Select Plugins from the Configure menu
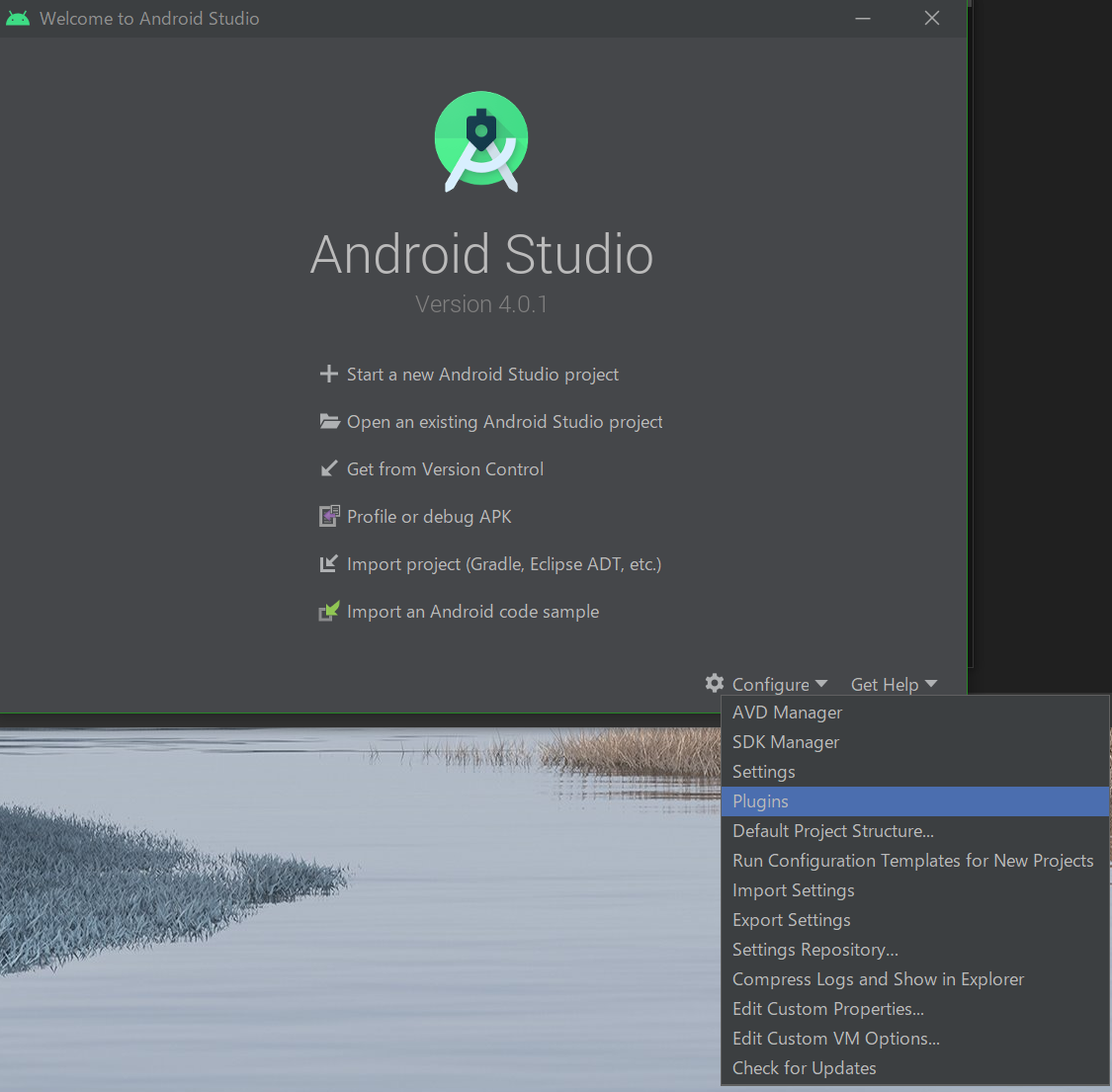The width and height of the screenshot is (1112, 1092). pos(759,800)
